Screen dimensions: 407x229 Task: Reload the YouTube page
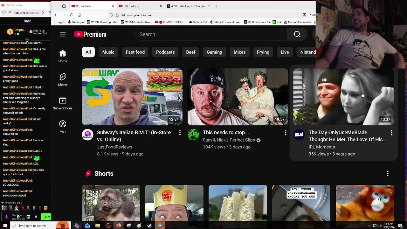(x=72, y=15)
